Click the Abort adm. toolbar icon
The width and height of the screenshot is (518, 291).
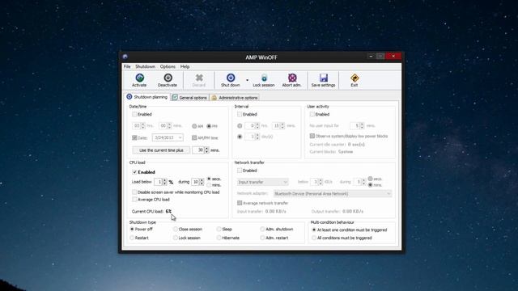coord(291,80)
